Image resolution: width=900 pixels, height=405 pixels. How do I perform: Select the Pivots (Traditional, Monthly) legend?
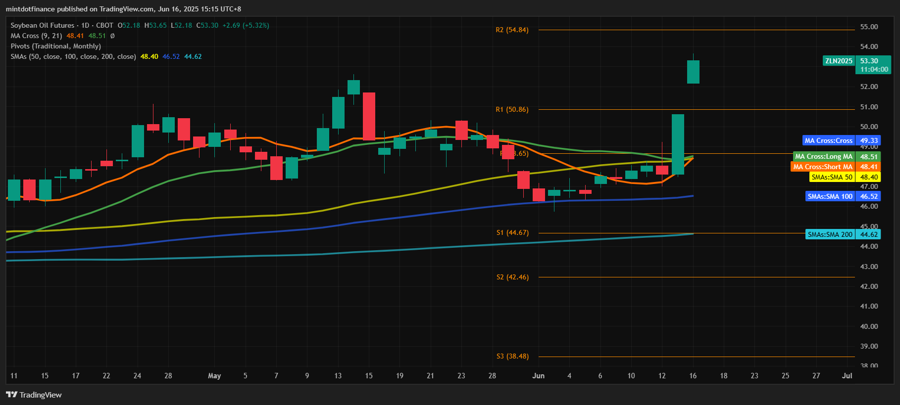click(56, 46)
